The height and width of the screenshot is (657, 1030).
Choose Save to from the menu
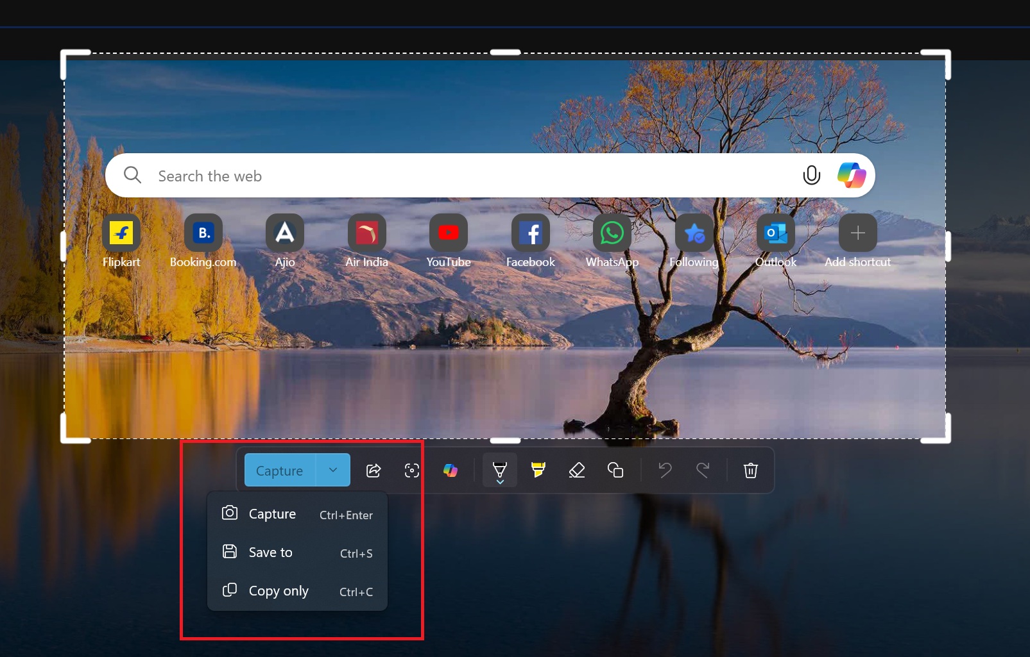point(297,553)
